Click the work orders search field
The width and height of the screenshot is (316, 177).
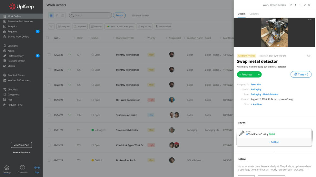90,15
